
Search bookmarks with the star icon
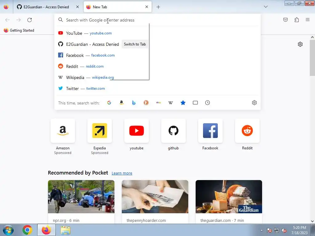tap(183, 103)
